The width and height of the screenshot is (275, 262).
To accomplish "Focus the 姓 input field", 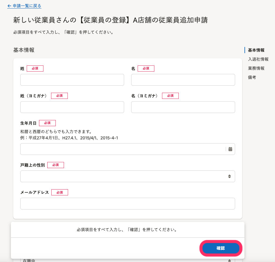I will click(x=72, y=80).
